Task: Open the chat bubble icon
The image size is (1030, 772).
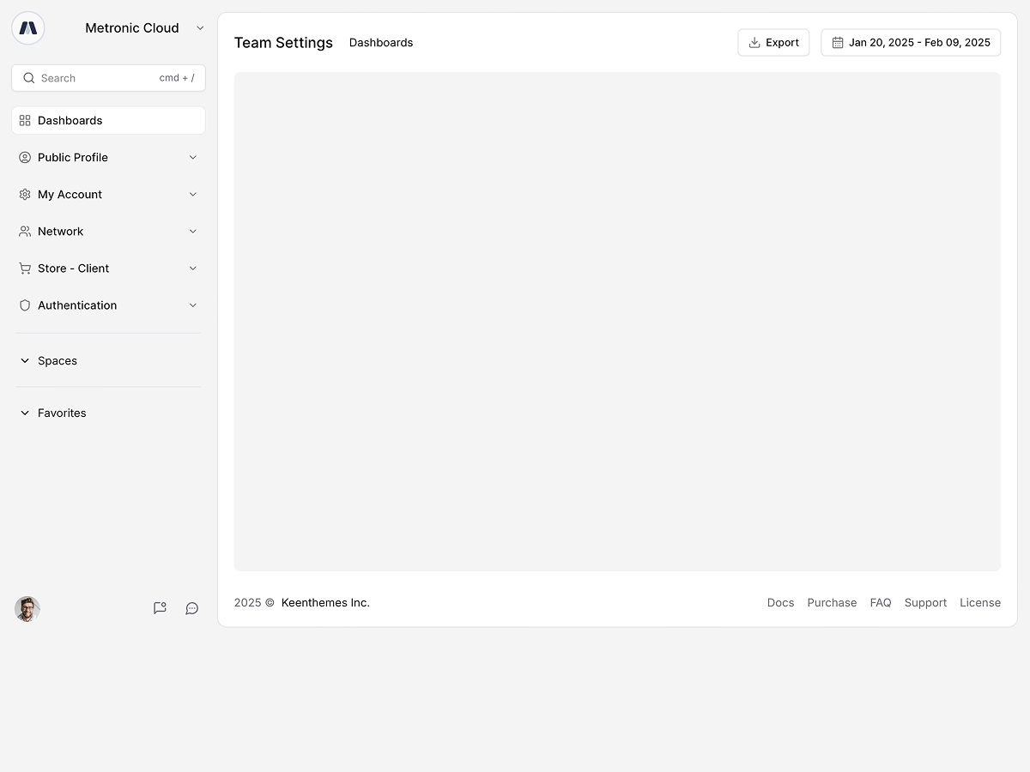Action: click(192, 608)
